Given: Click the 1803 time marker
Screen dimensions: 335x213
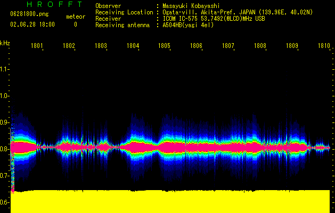Looking at the screenshot, I should coord(101,46).
